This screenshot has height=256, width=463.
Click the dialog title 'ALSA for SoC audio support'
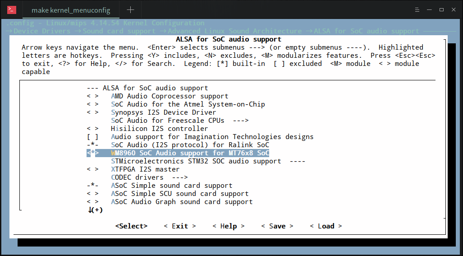point(229,39)
